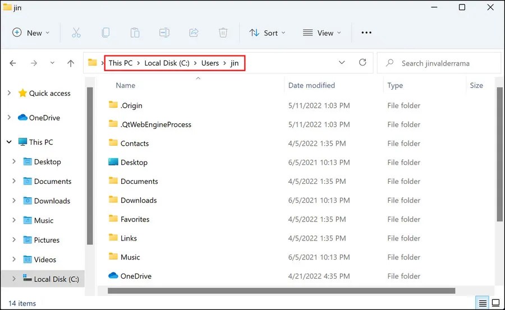Expand the address bar history dropdown

[342, 62]
